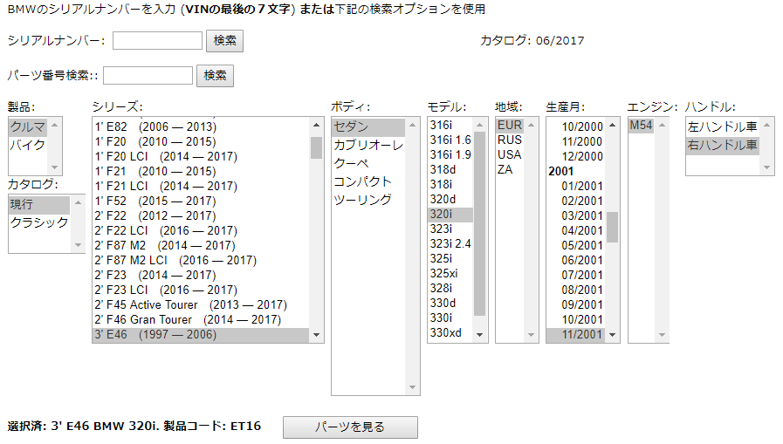The image size is (783, 444).
Task: Select model 316i 1.6
Action: coord(450,140)
